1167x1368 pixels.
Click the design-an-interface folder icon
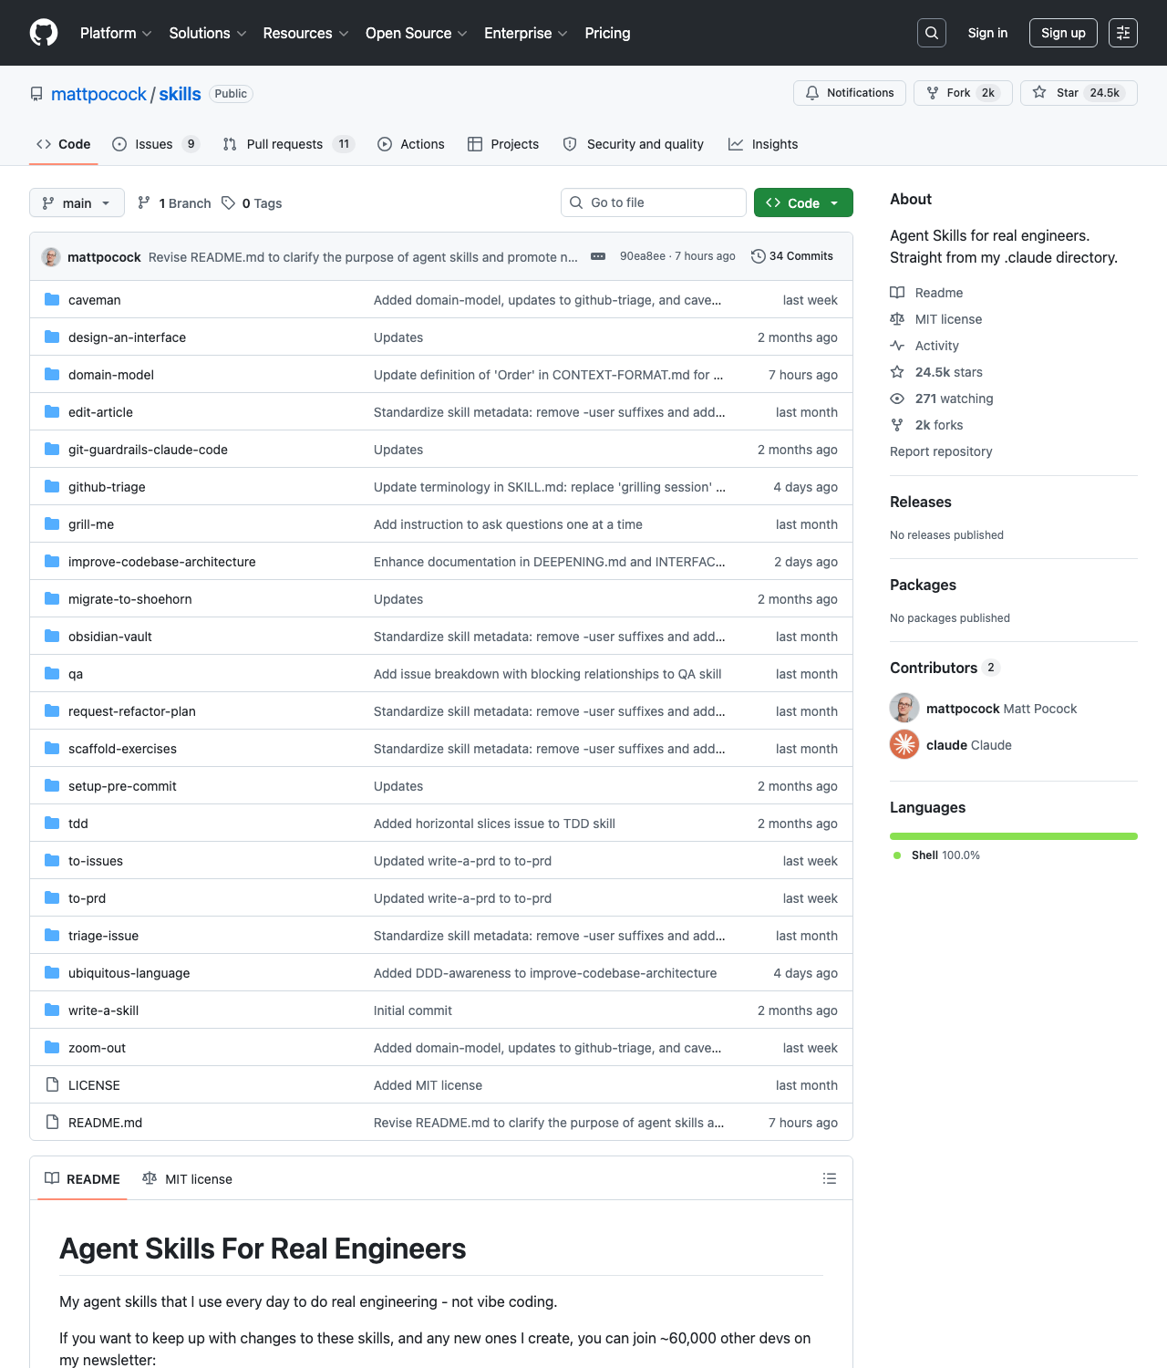[x=52, y=337]
